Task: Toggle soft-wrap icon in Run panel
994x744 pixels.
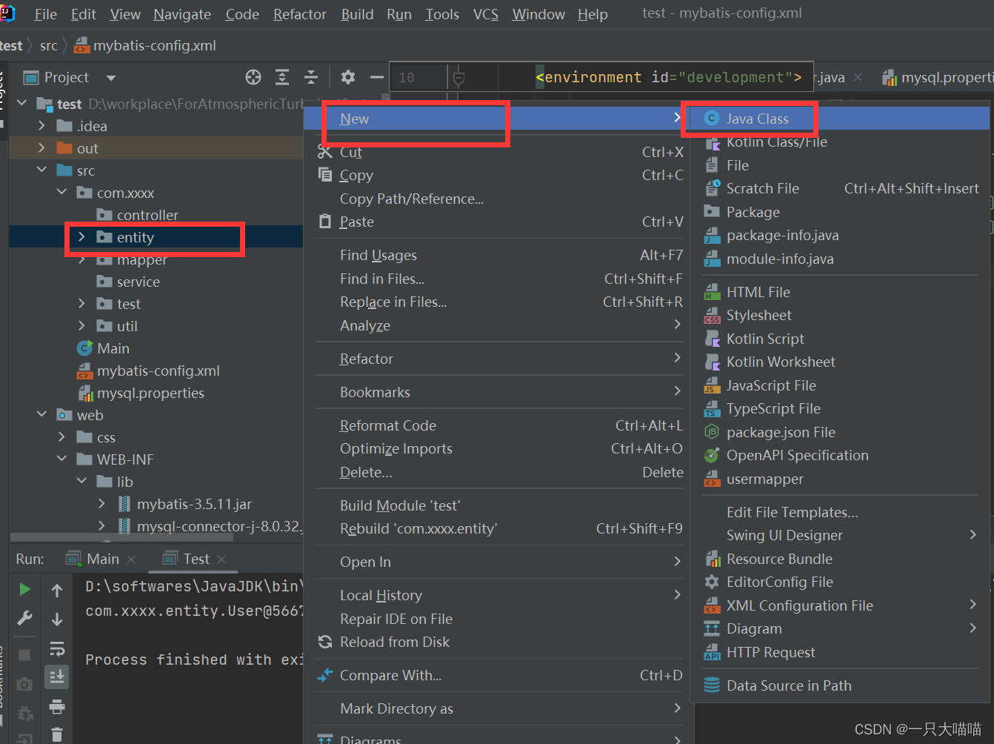Action: pos(57,648)
